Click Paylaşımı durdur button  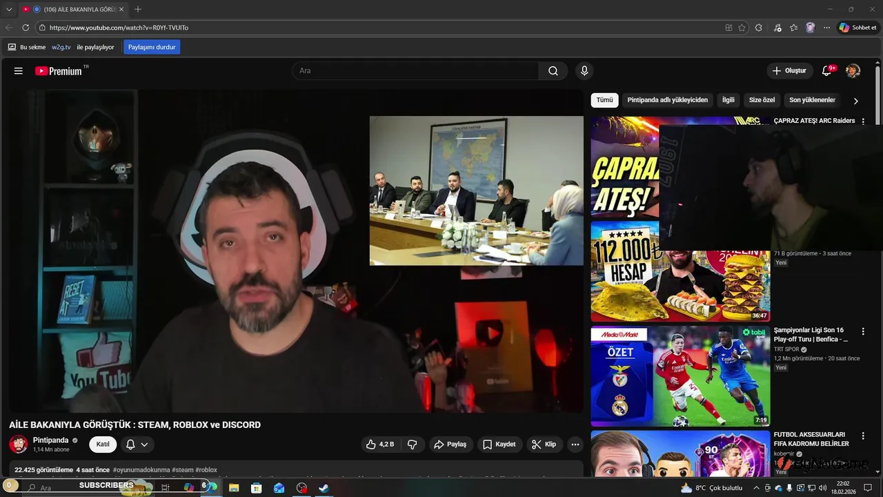tap(152, 47)
